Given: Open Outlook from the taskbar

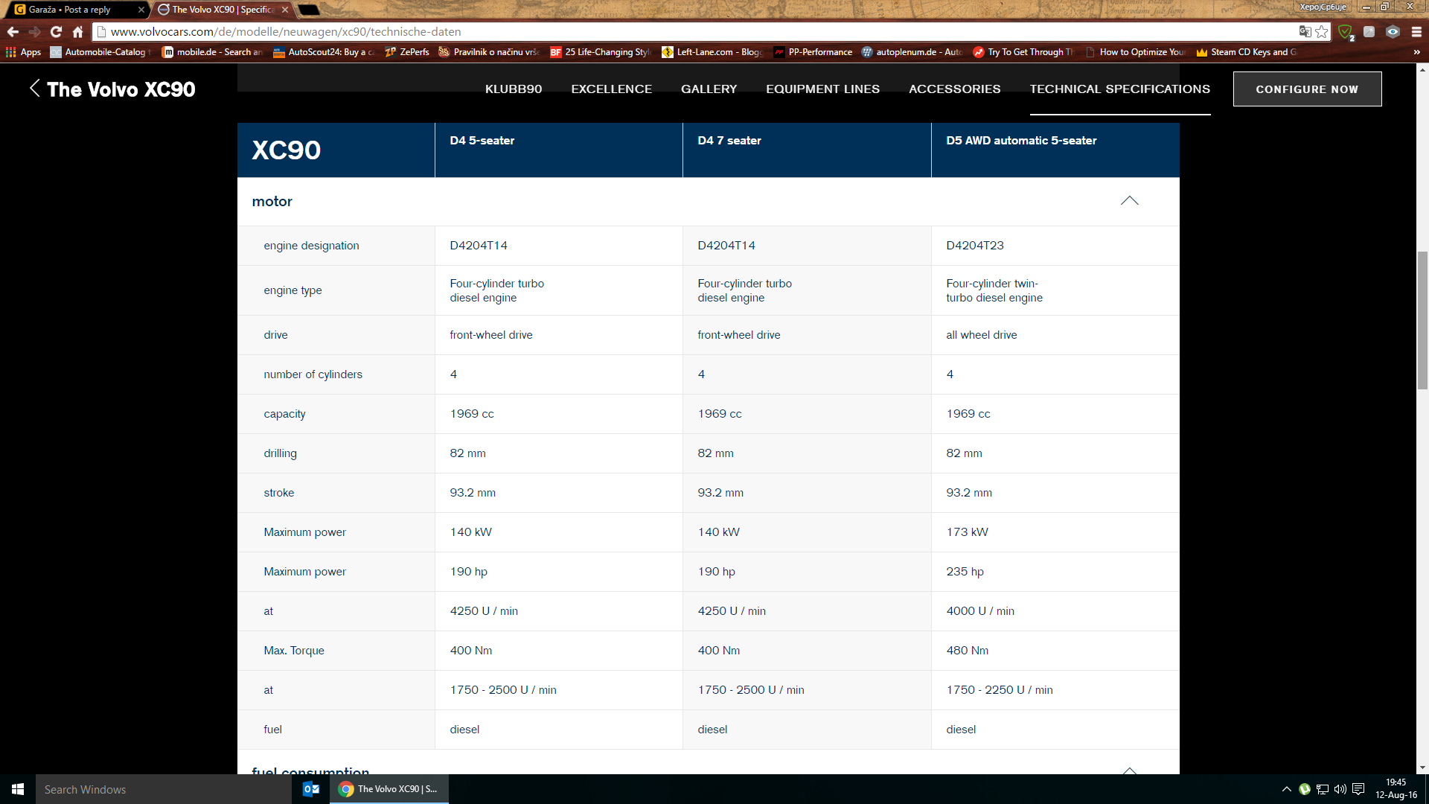Looking at the screenshot, I should 311,789.
